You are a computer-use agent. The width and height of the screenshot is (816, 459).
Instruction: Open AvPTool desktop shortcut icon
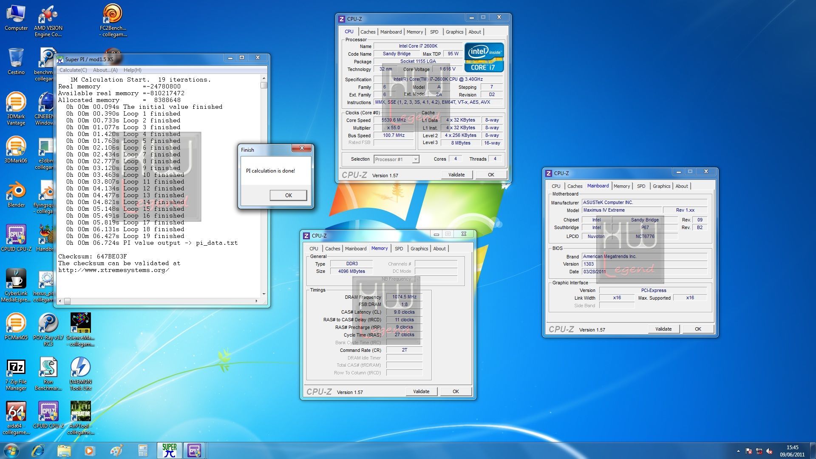(80, 418)
